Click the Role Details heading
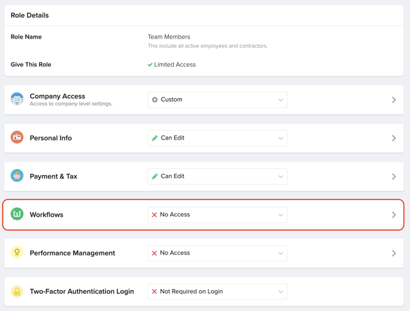The height and width of the screenshot is (311, 410). (29, 15)
